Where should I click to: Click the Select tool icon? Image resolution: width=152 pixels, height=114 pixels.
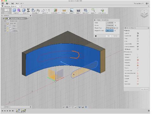pos(93,10)
